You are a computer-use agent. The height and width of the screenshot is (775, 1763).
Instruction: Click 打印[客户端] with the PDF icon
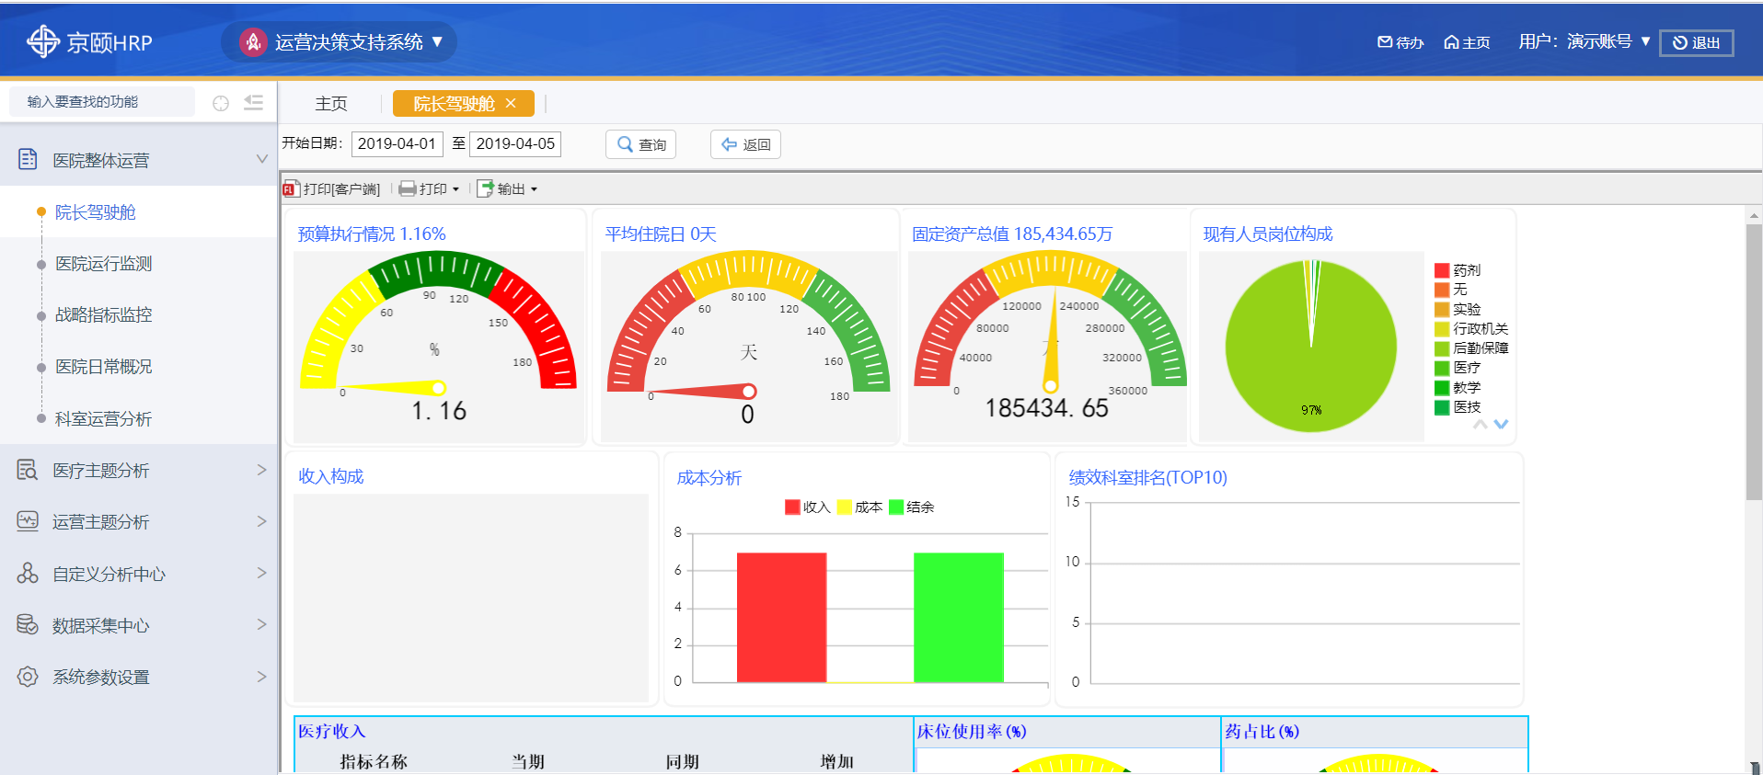tap(332, 188)
